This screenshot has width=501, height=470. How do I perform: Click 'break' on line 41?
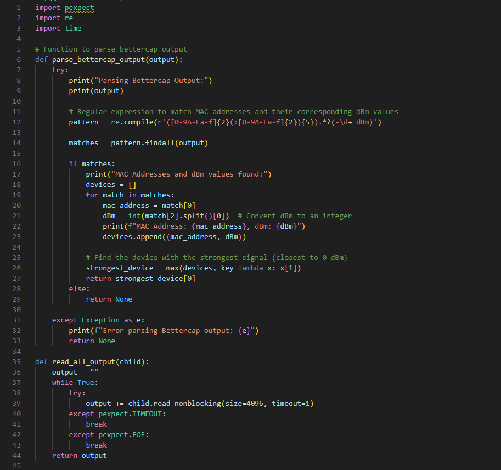pyautogui.click(x=96, y=424)
